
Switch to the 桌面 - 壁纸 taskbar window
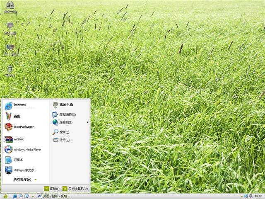pyautogui.click(x=54, y=196)
